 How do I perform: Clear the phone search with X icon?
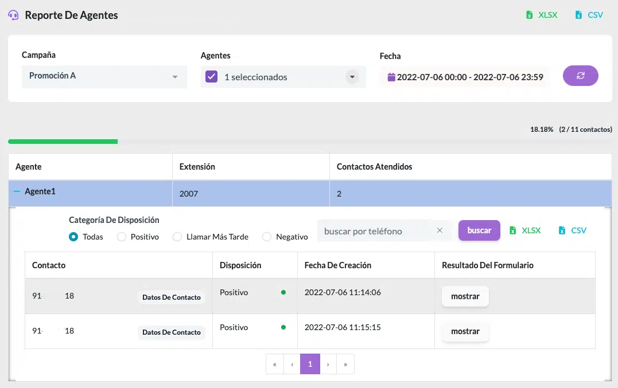point(440,230)
